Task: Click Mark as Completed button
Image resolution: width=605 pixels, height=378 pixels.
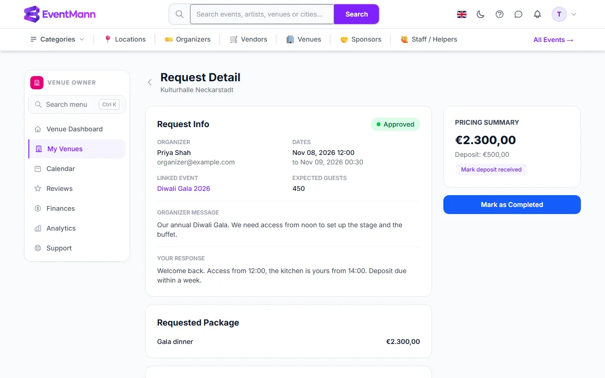Action: pyautogui.click(x=512, y=205)
